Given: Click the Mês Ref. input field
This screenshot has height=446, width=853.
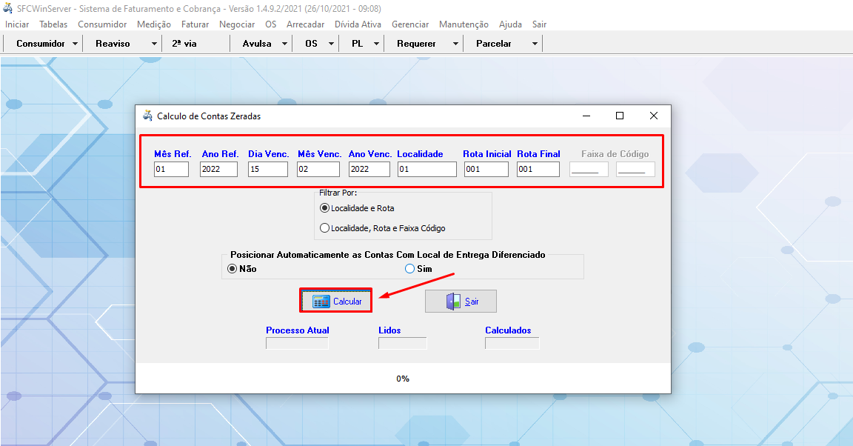Looking at the screenshot, I should [x=171, y=170].
